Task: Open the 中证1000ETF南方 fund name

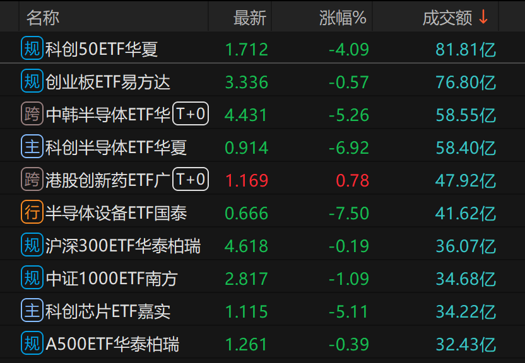Action: [x=112, y=279]
